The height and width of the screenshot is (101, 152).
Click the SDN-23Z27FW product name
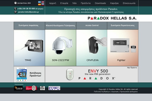coord(61,60)
